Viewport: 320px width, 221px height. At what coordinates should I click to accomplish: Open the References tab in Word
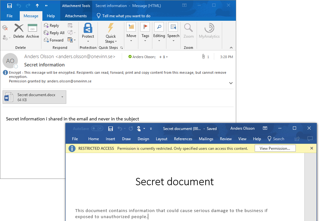(183, 139)
